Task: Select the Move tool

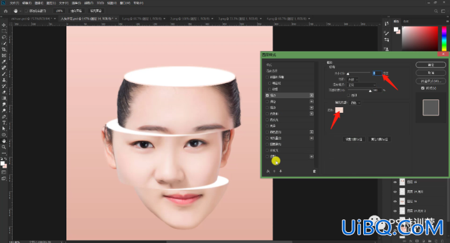Action: click(x=4, y=25)
